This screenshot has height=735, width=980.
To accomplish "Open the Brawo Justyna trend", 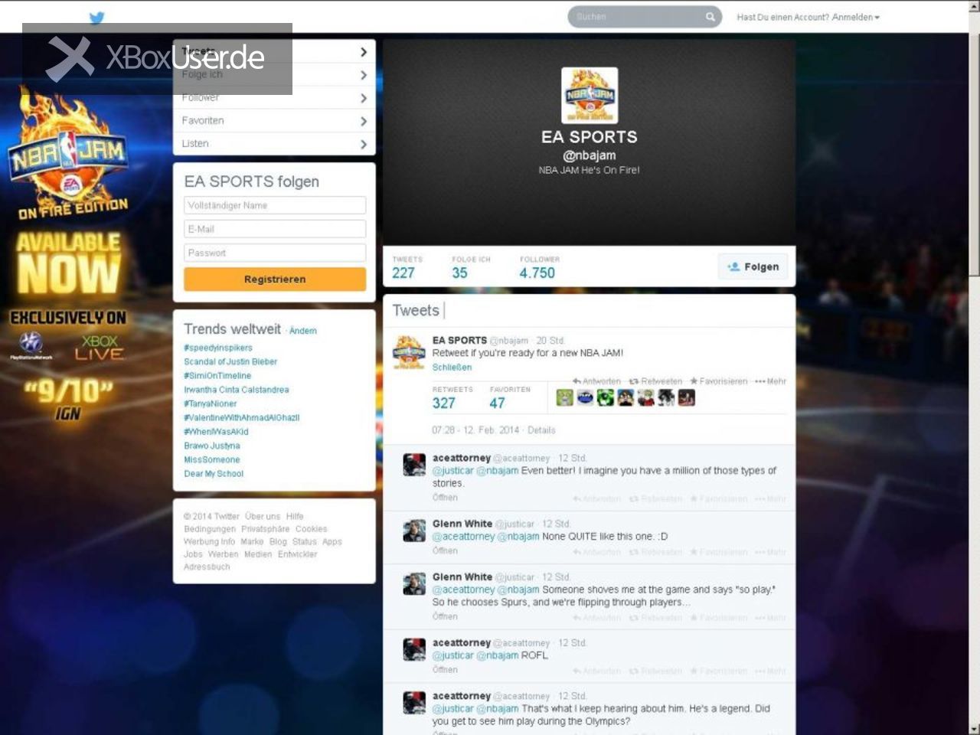I will (212, 446).
